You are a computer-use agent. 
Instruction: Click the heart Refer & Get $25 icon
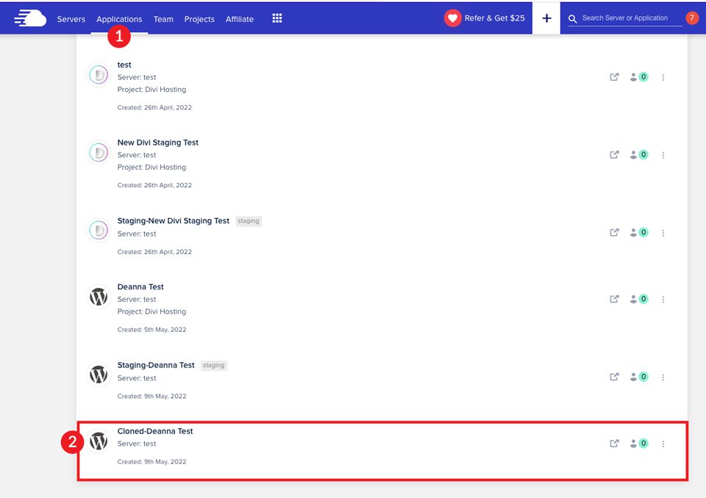452,18
